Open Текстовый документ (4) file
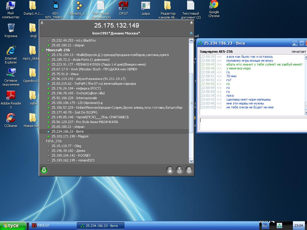This screenshot has height=230, width=307. click(x=101, y=10)
